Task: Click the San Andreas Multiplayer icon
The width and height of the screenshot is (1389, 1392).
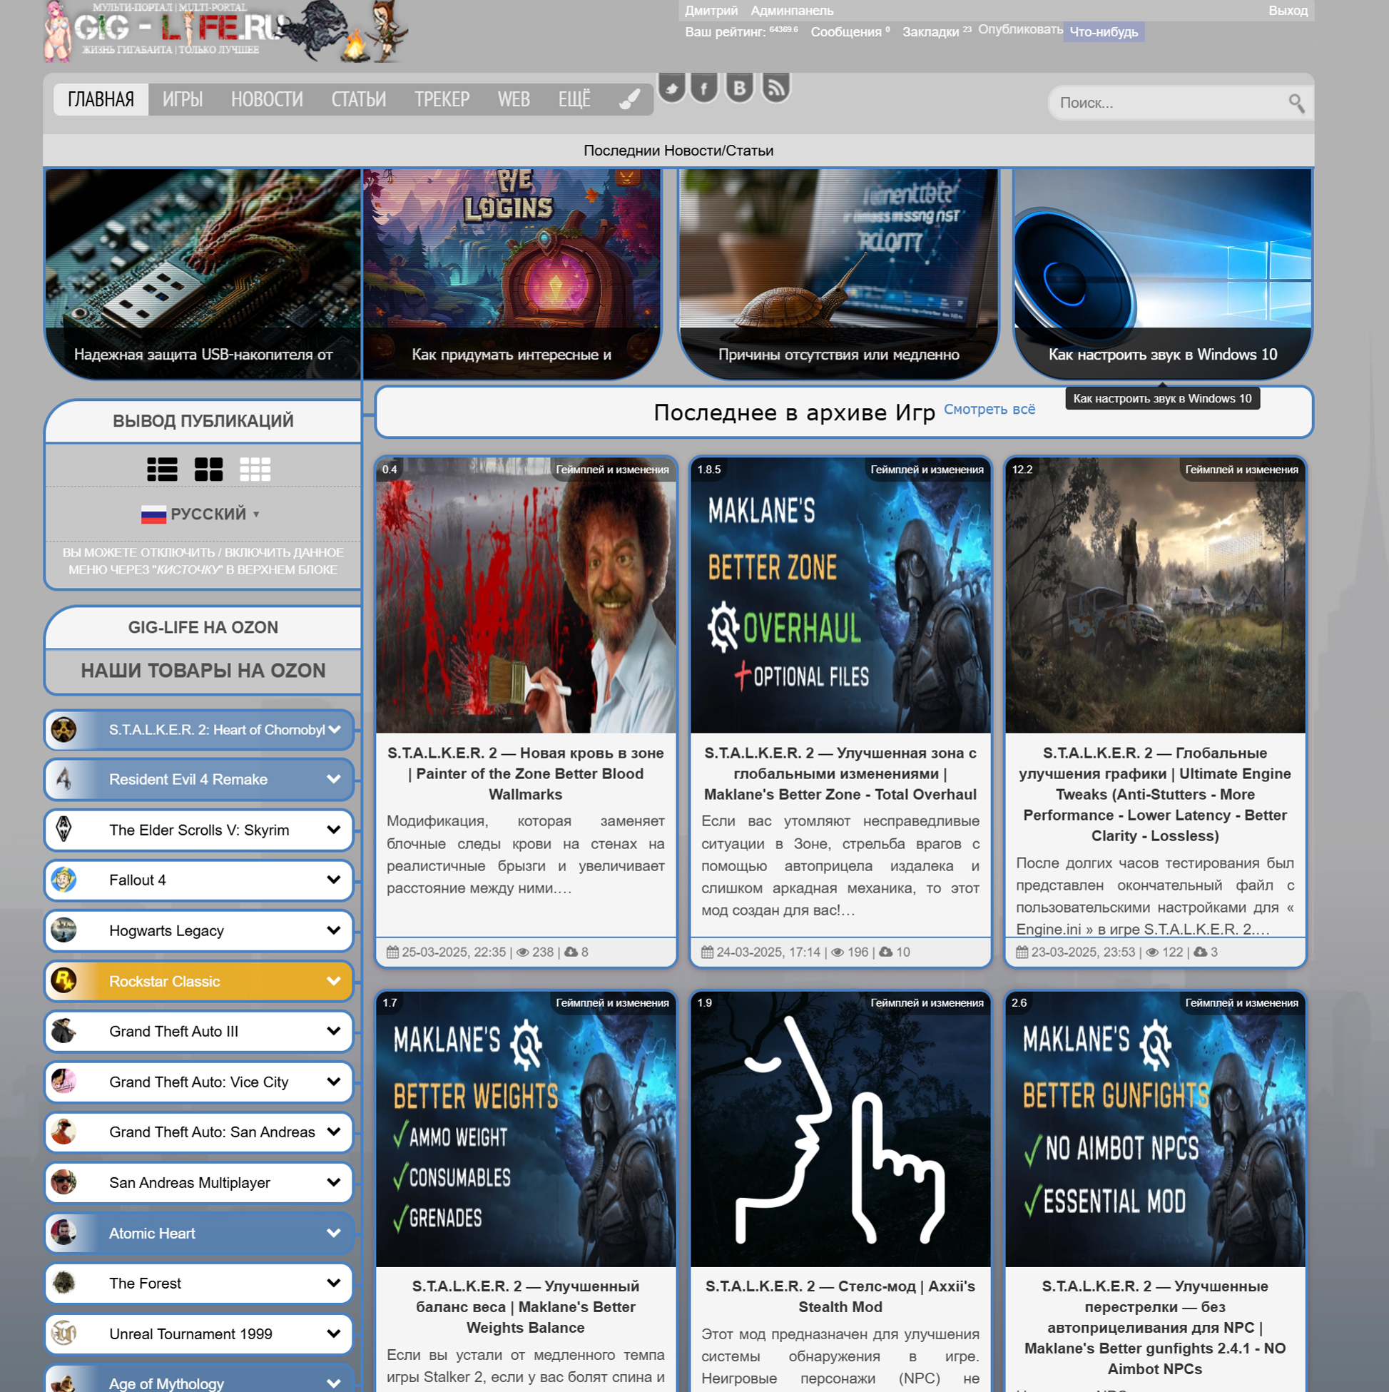Action: (64, 1182)
